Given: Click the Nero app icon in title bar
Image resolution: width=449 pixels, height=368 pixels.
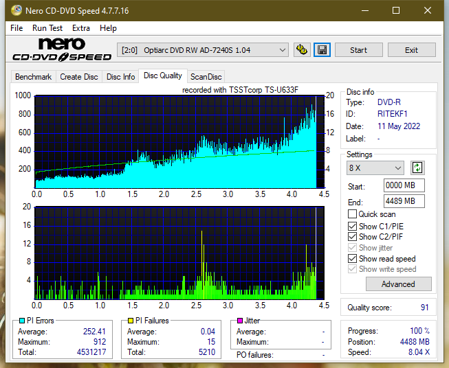Looking at the screenshot, I should point(17,10).
